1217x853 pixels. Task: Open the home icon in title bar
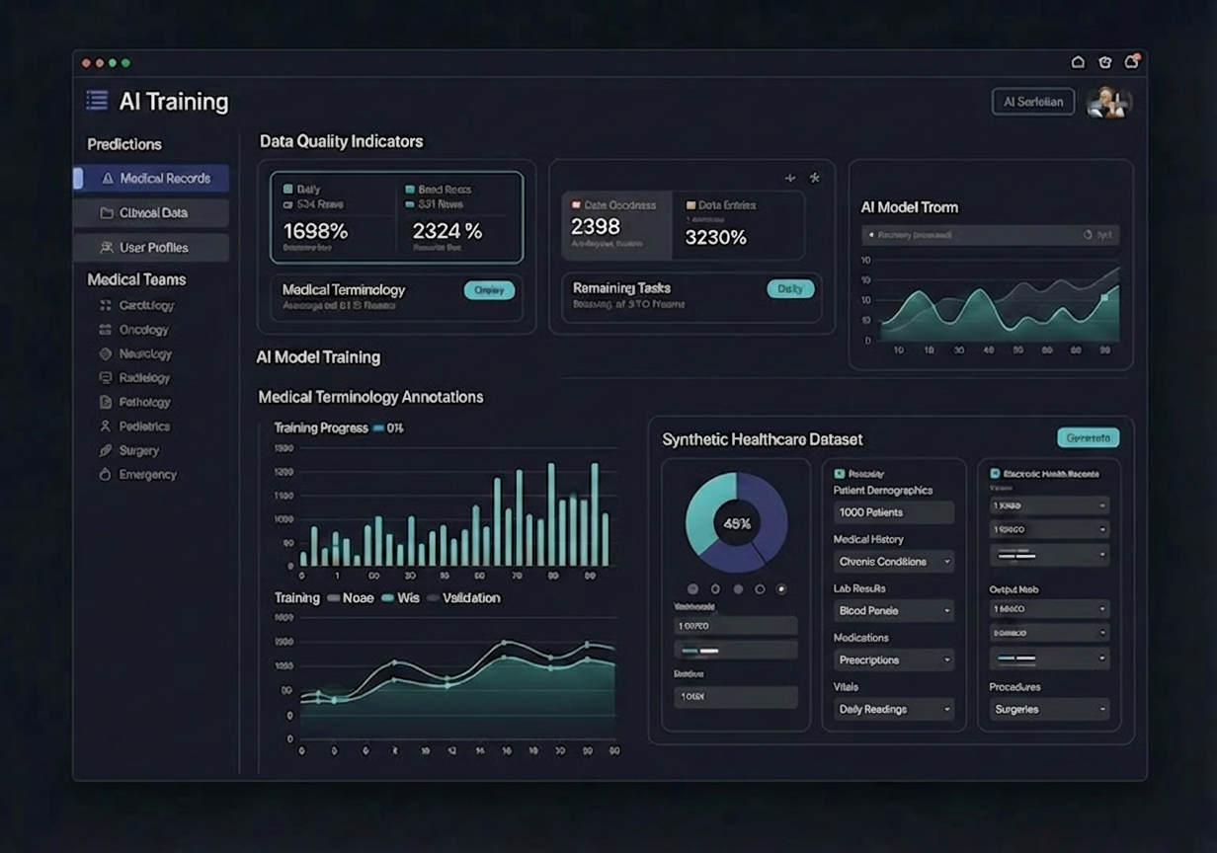[x=1078, y=62]
